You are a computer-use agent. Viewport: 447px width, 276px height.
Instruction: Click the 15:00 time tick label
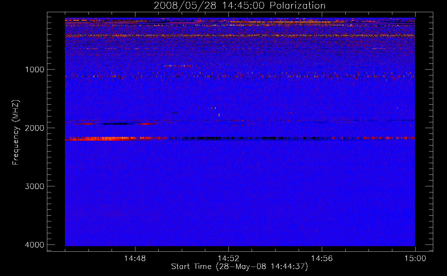pos(415,259)
